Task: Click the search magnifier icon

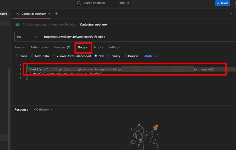Action: [x=79, y=3]
